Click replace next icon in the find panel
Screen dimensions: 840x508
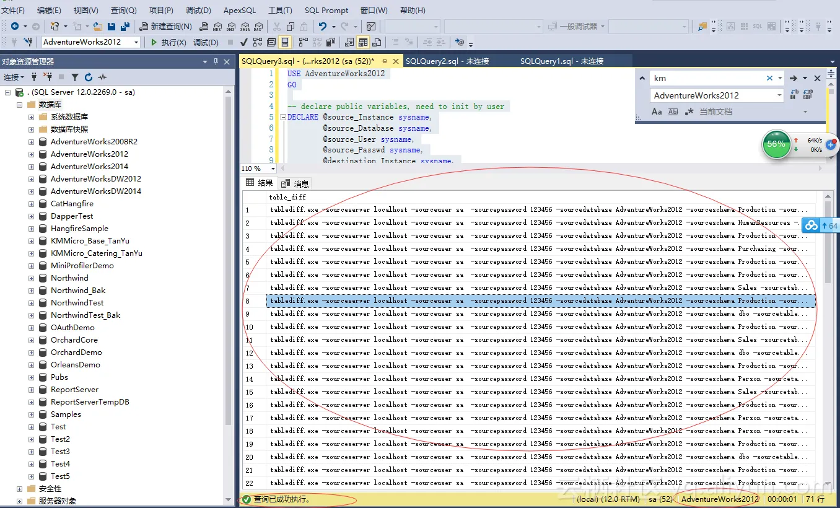click(794, 95)
